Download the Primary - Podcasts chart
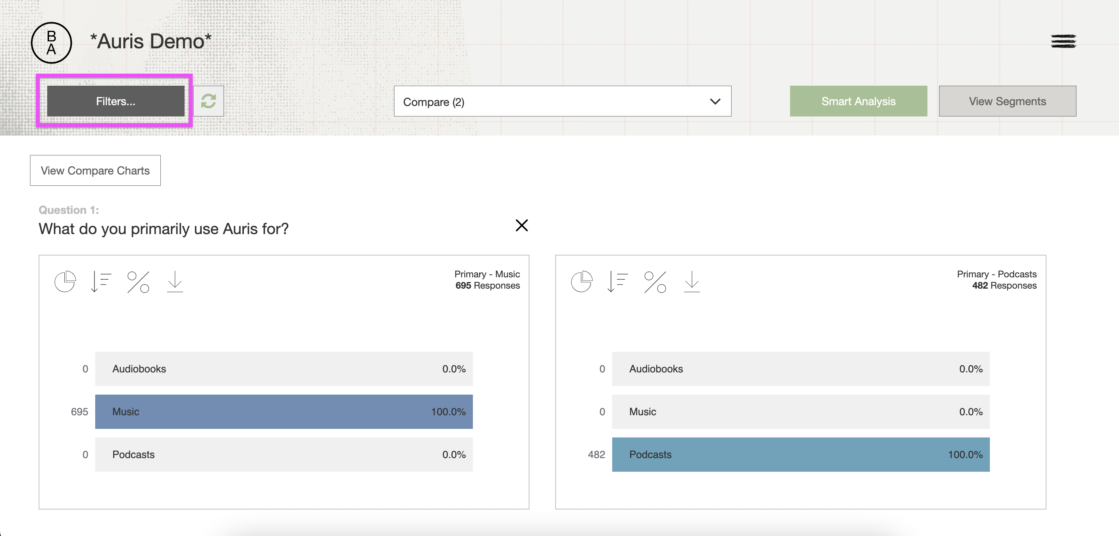 point(691,282)
